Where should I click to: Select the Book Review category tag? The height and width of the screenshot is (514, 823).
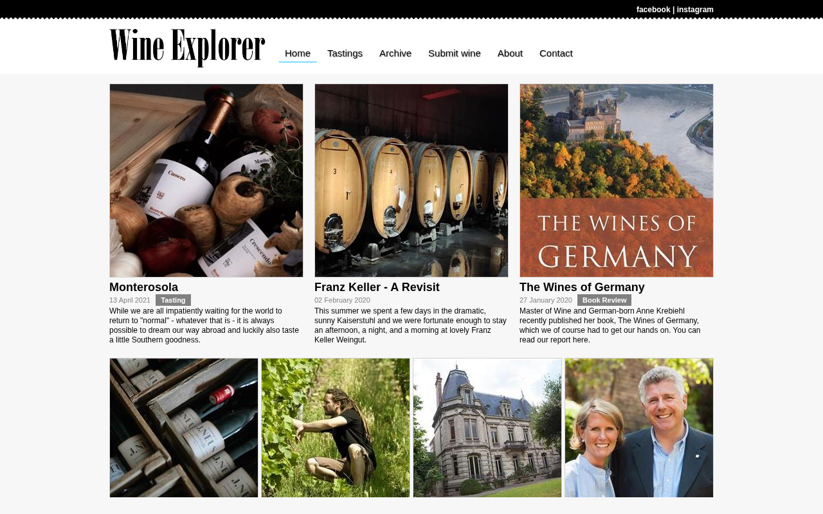(x=604, y=300)
